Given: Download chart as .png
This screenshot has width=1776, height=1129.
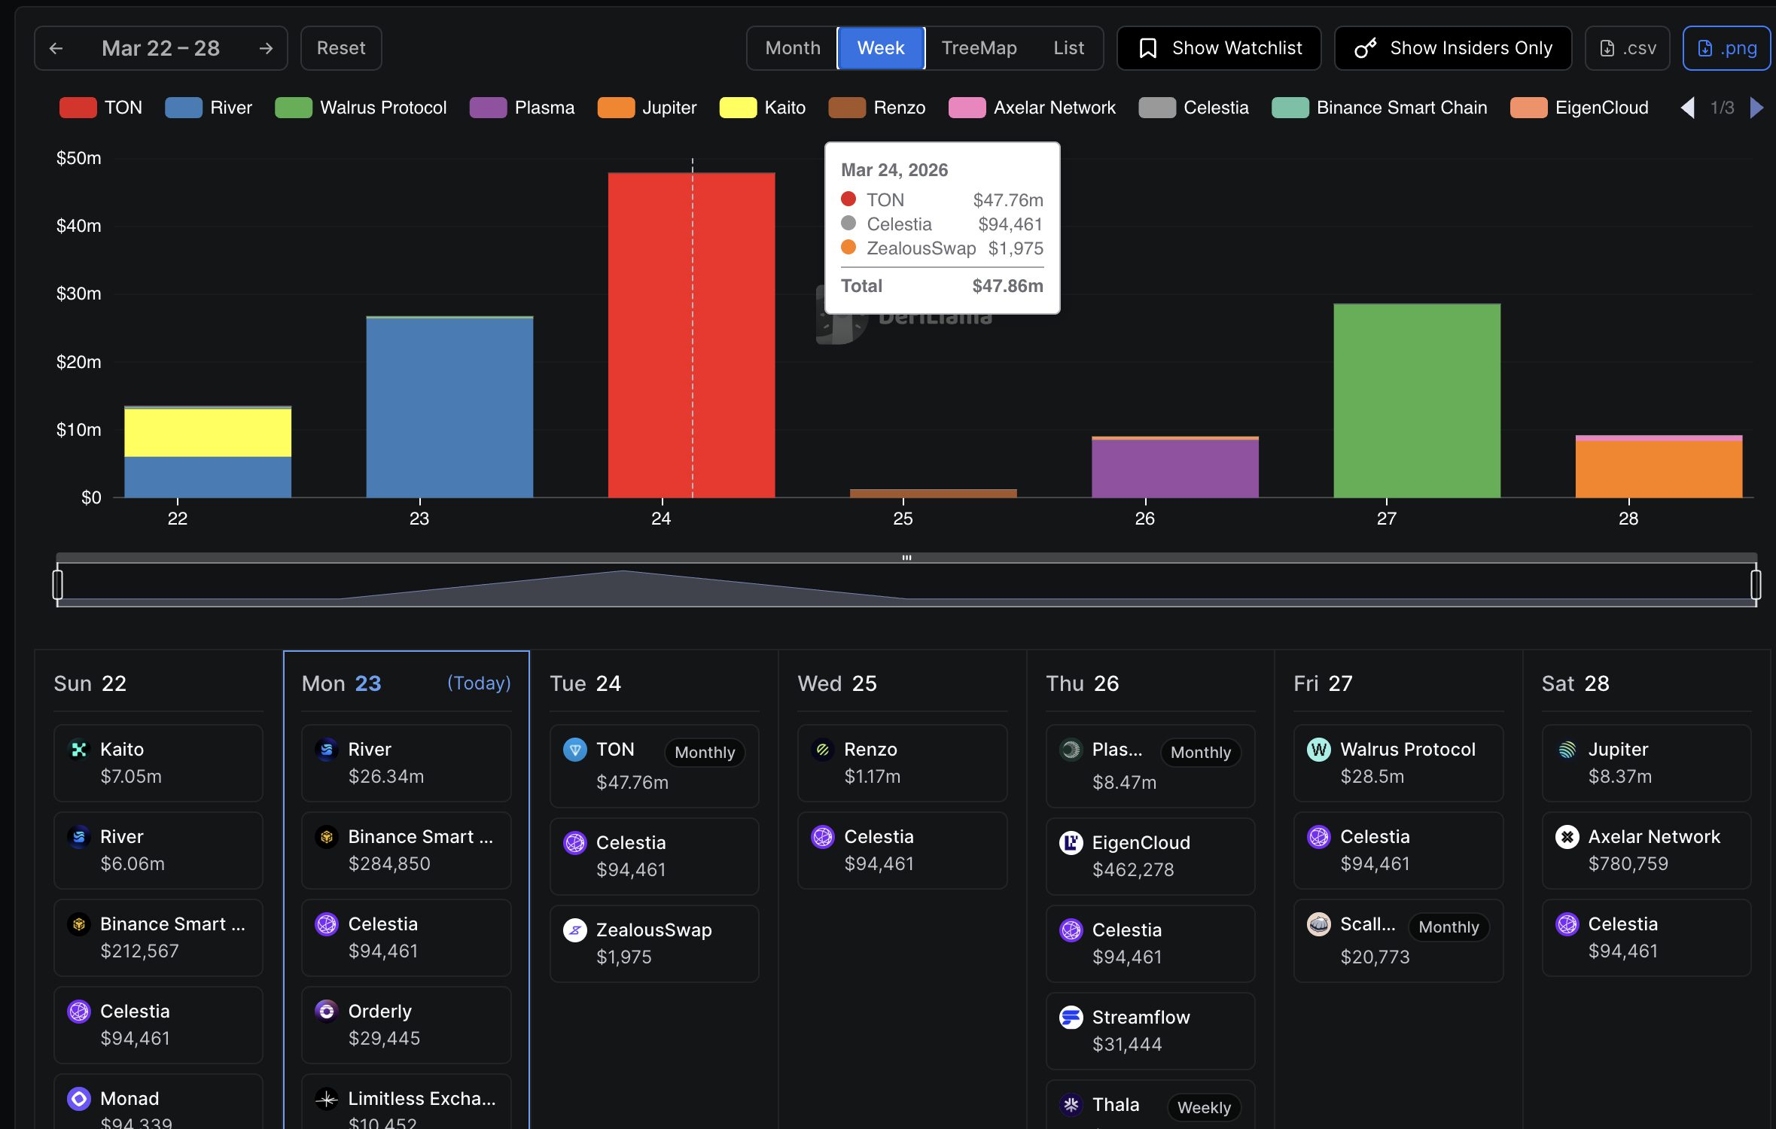Looking at the screenshot, I should [x=1726, y=48].
